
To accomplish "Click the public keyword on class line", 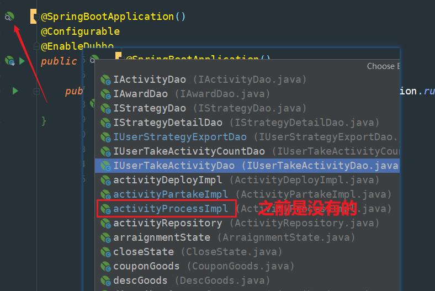I will point(59,61).
